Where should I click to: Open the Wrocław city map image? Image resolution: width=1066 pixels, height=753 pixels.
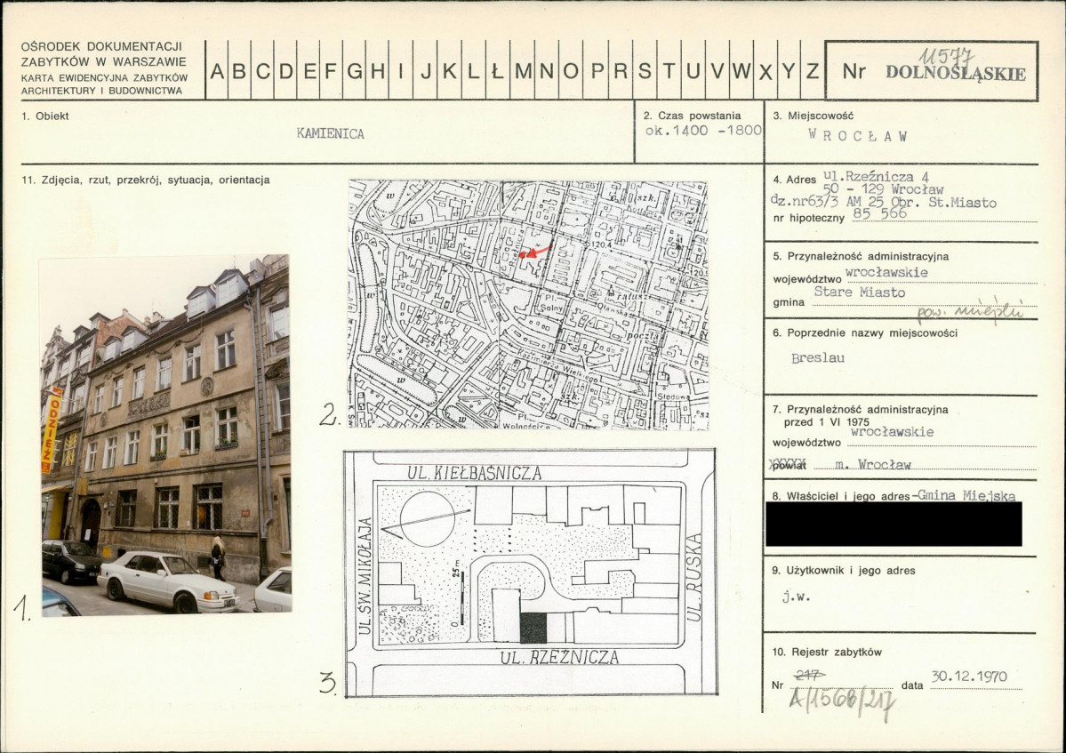(528, 304)
